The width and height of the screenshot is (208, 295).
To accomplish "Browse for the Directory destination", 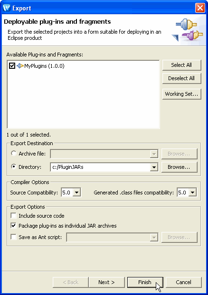I will click(x=179, y=167).
